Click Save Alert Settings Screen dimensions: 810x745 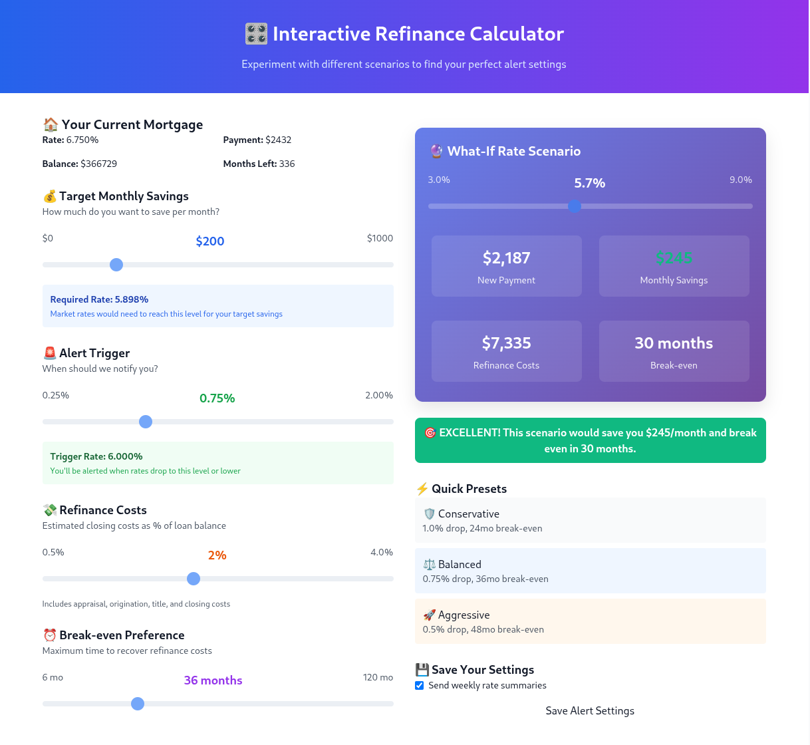[x=590, y=710]
